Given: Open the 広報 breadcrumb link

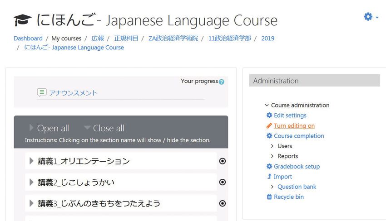Looking at the screenshot, I should point(98,38).
